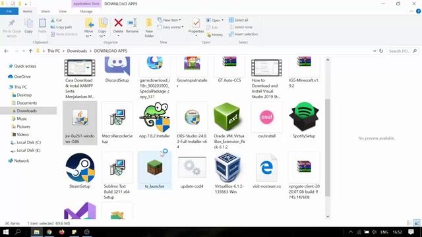Expand the Open button dropdown arrow
Viewport: 422px width, 237px height.
point(222,20)
